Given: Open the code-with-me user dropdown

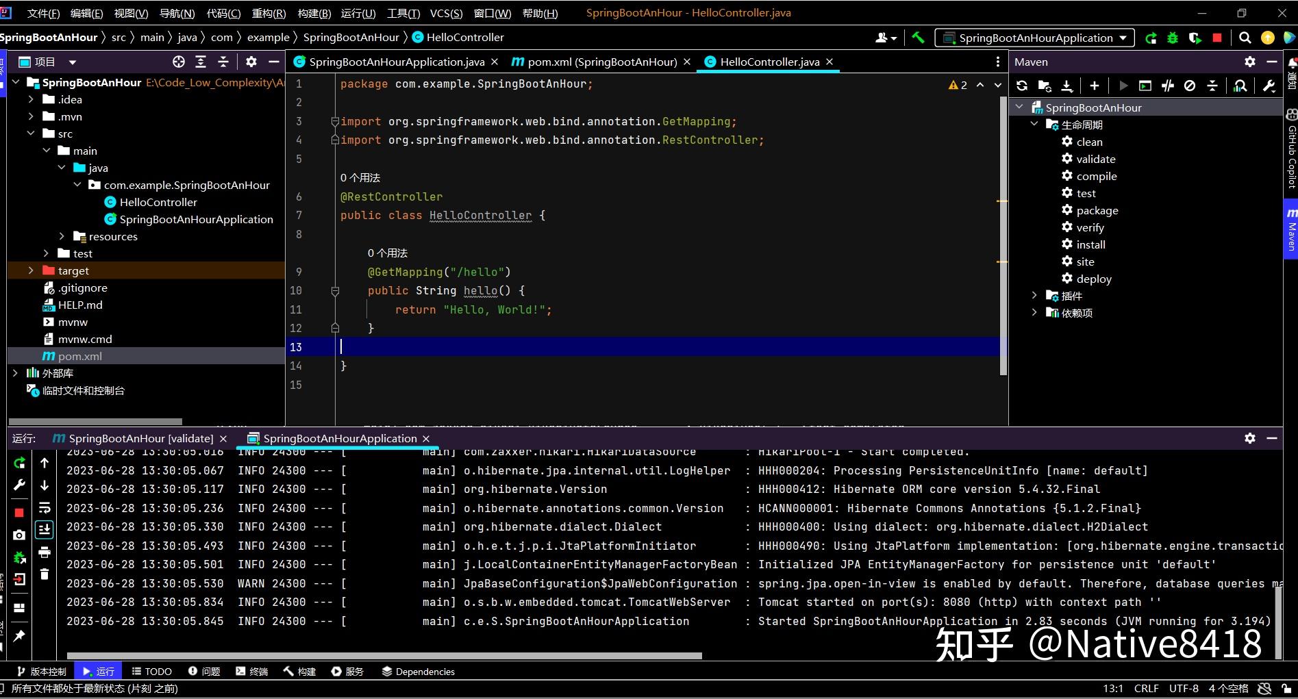Looking at the screenshot, I should 886,38.
